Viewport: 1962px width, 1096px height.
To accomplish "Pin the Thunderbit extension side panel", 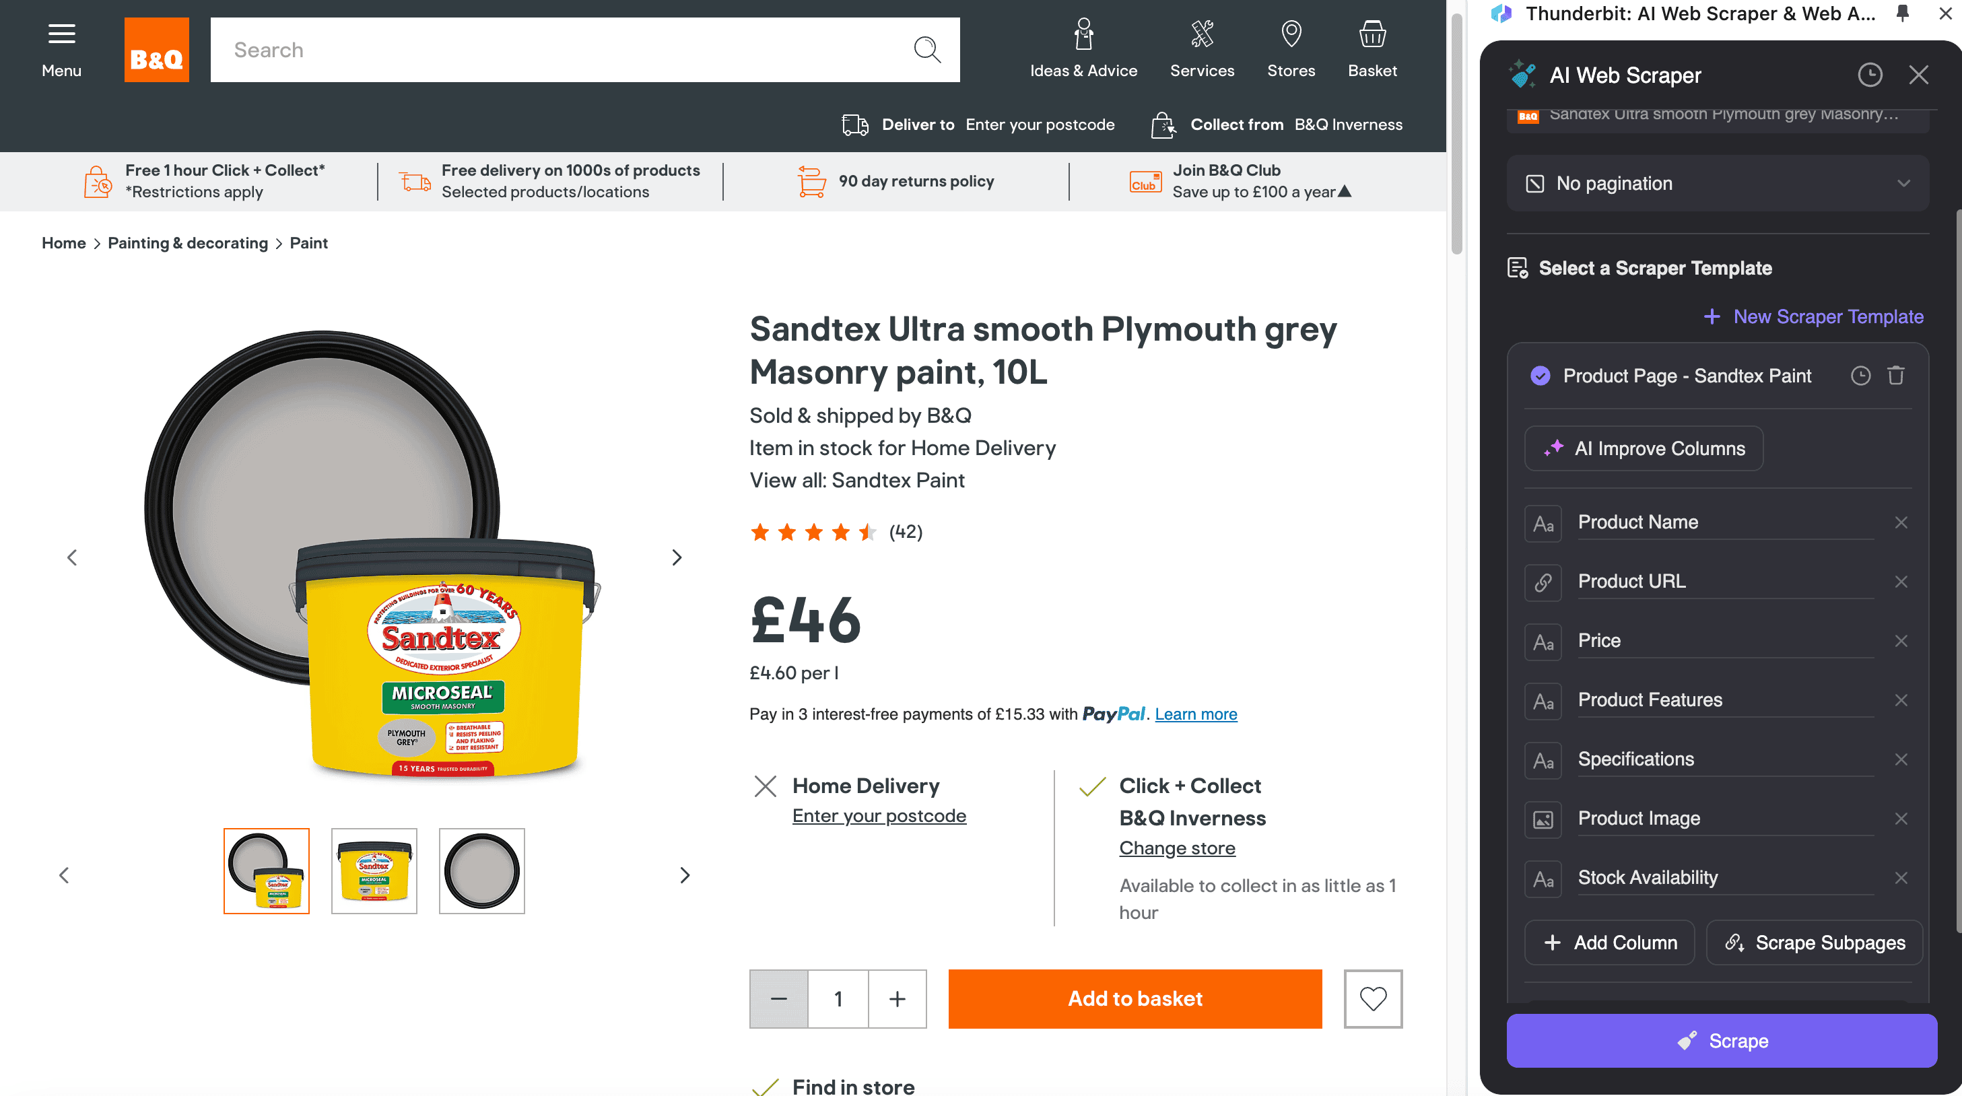I will (1903, 13).
